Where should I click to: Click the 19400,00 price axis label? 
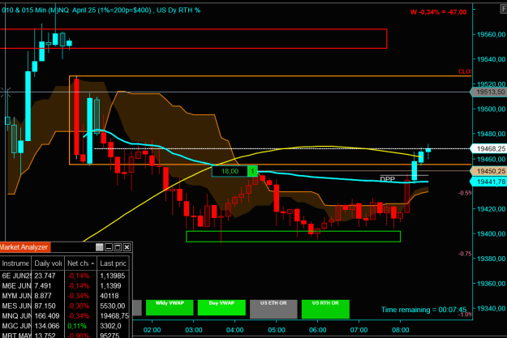click(x=491, y=233)
